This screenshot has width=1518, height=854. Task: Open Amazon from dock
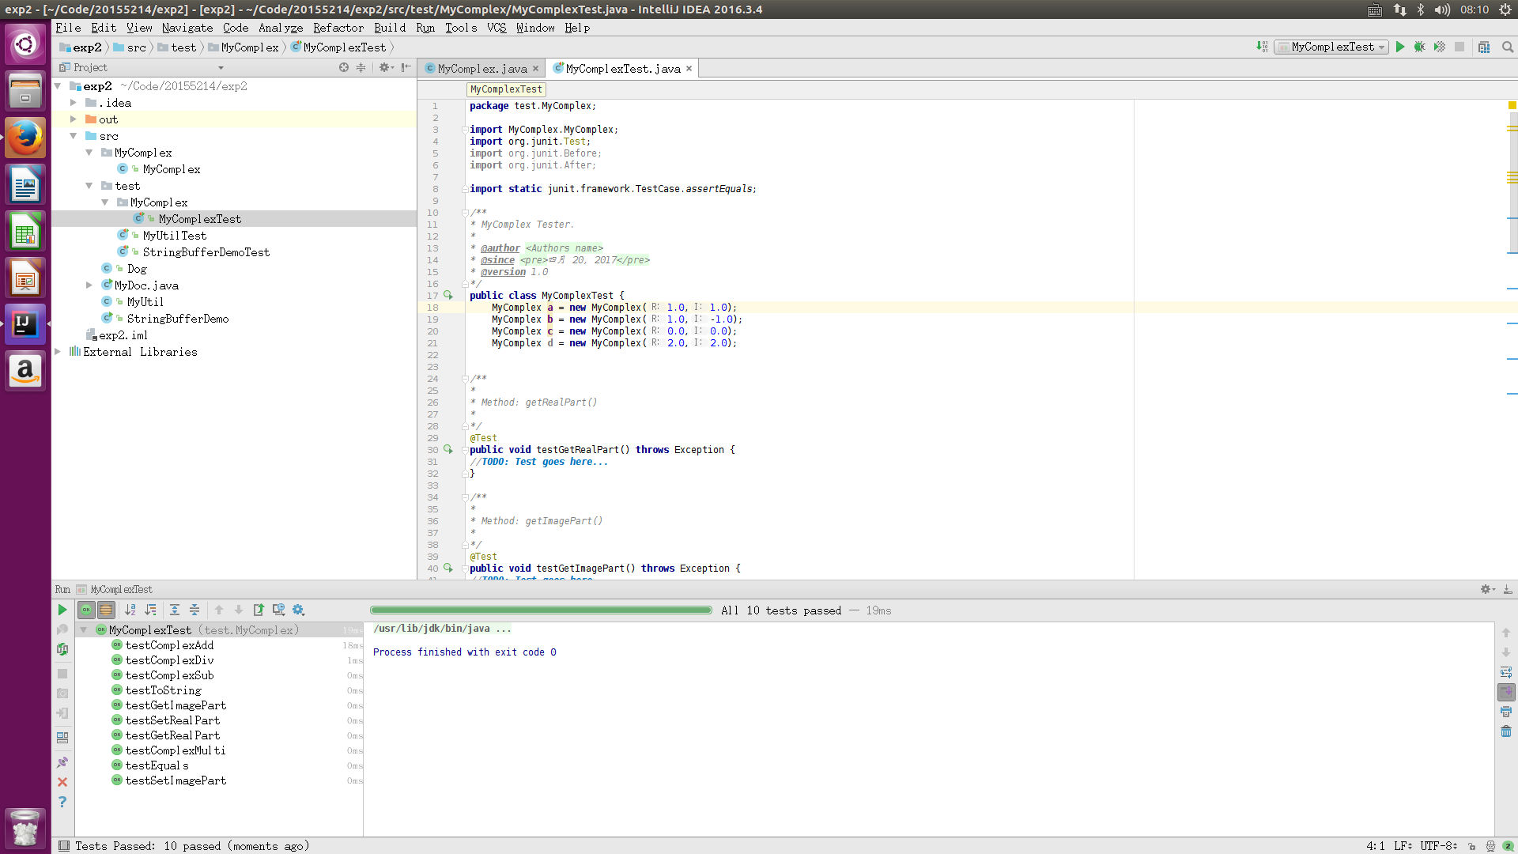click(x=25, y=372)
